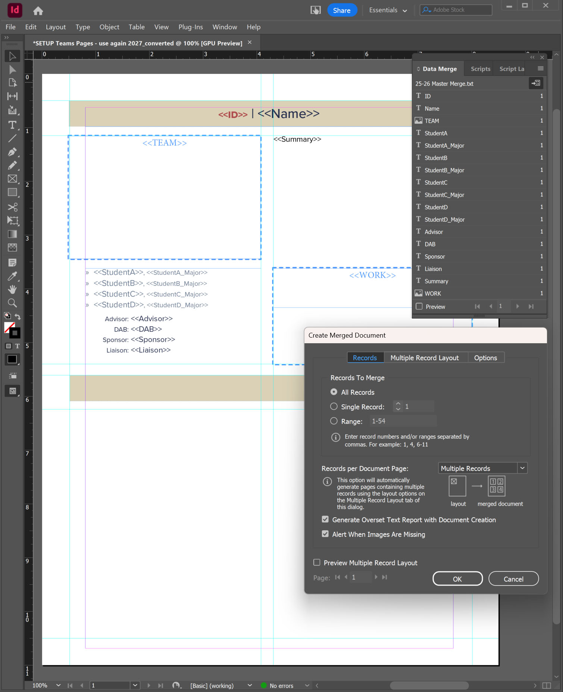
Task: Click OK to create merged document
Action: [x=457, y=579]
